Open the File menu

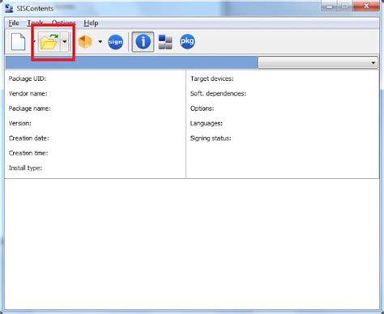point(14,23)
